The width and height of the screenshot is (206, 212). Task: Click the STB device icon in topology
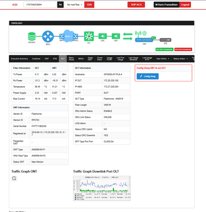(165, 40)
